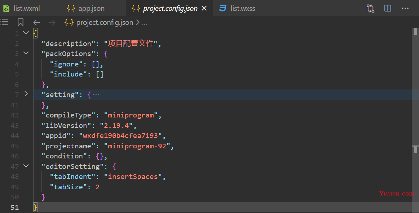The height and width of the screenshot is (213, 419).
Task: Click the "condition" key on line 46
Action: (x=65, y=156)
